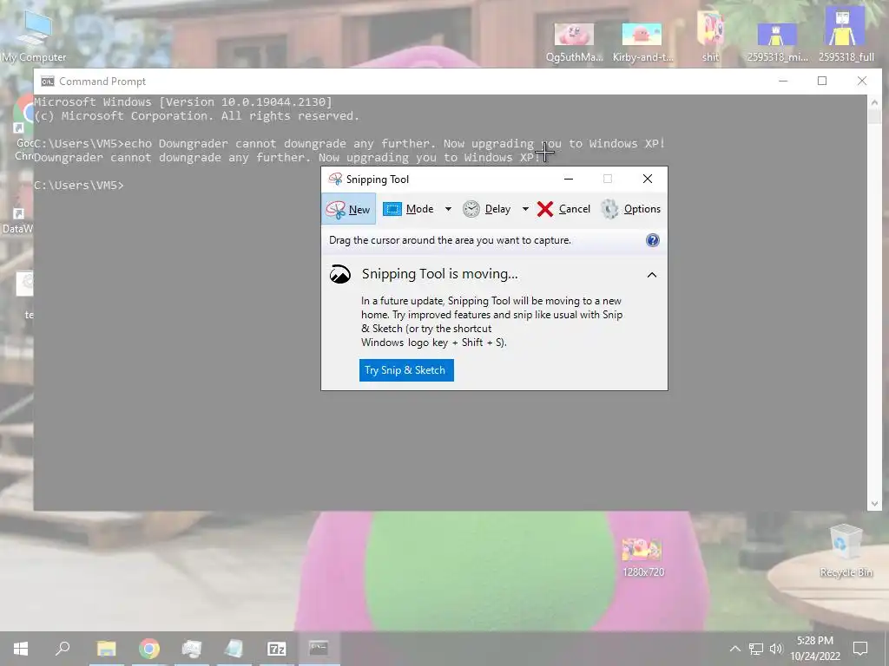
Task: Click the C:\Users\VM5> prompt line
Action: (79, 186)
